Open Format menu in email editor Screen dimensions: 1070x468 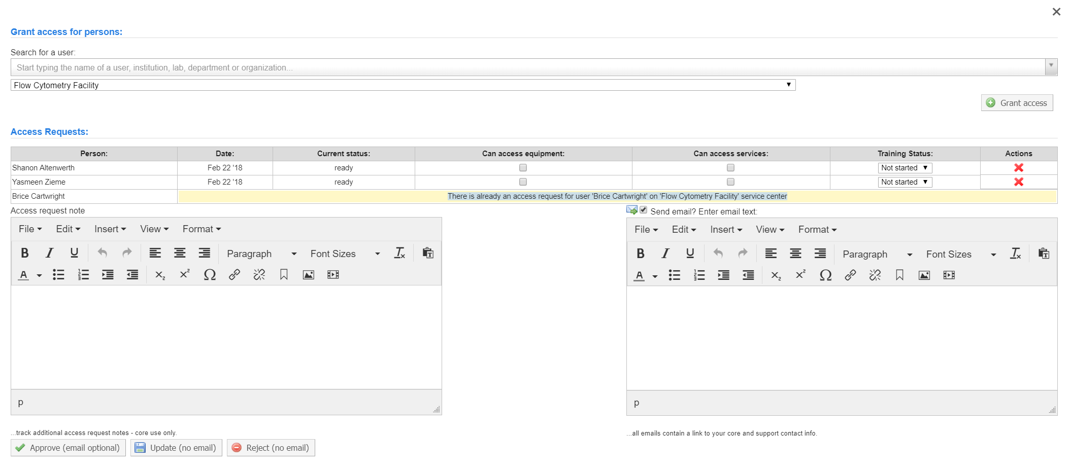pyautogui.click(x=817, y=230)
